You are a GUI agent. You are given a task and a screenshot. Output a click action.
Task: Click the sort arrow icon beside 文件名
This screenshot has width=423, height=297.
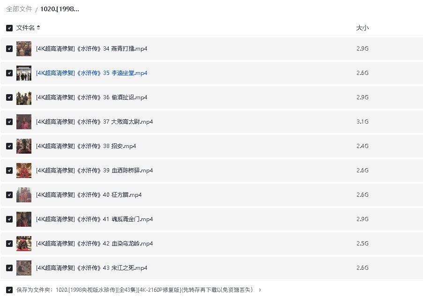[38, 28]
